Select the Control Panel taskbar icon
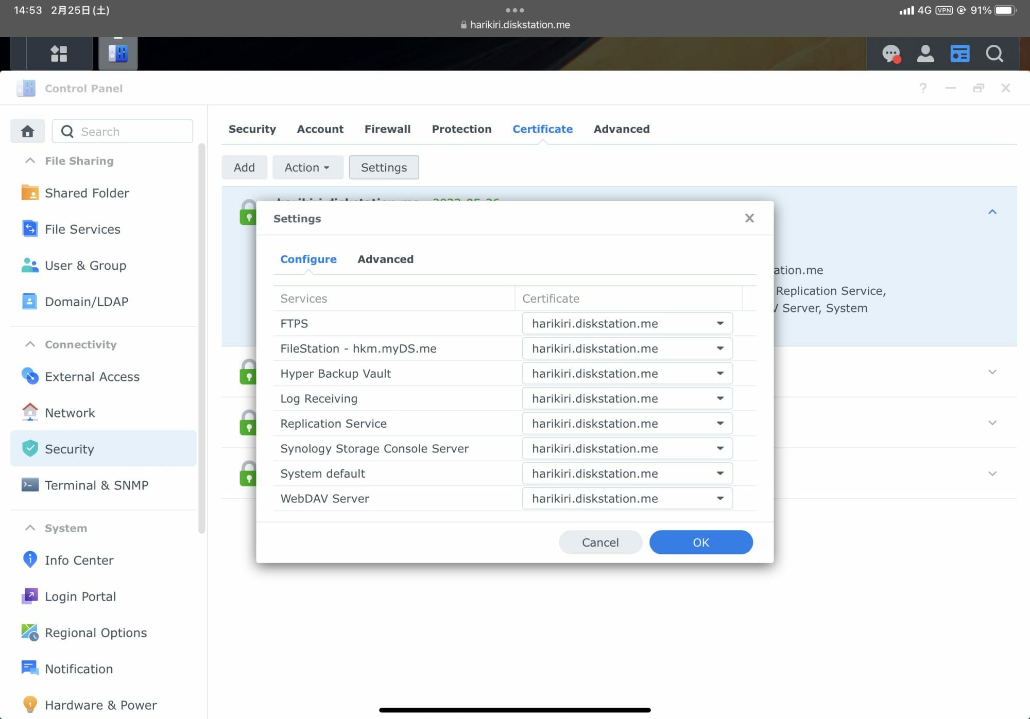Viewport: 1030px width, 719px height. click(118, 54)
